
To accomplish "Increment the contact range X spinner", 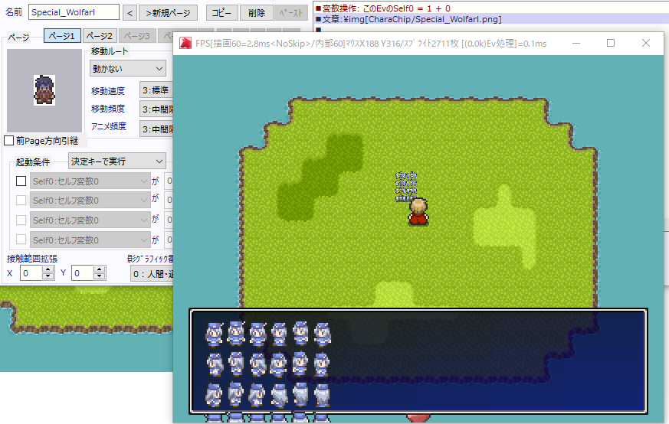I will 48,269.
